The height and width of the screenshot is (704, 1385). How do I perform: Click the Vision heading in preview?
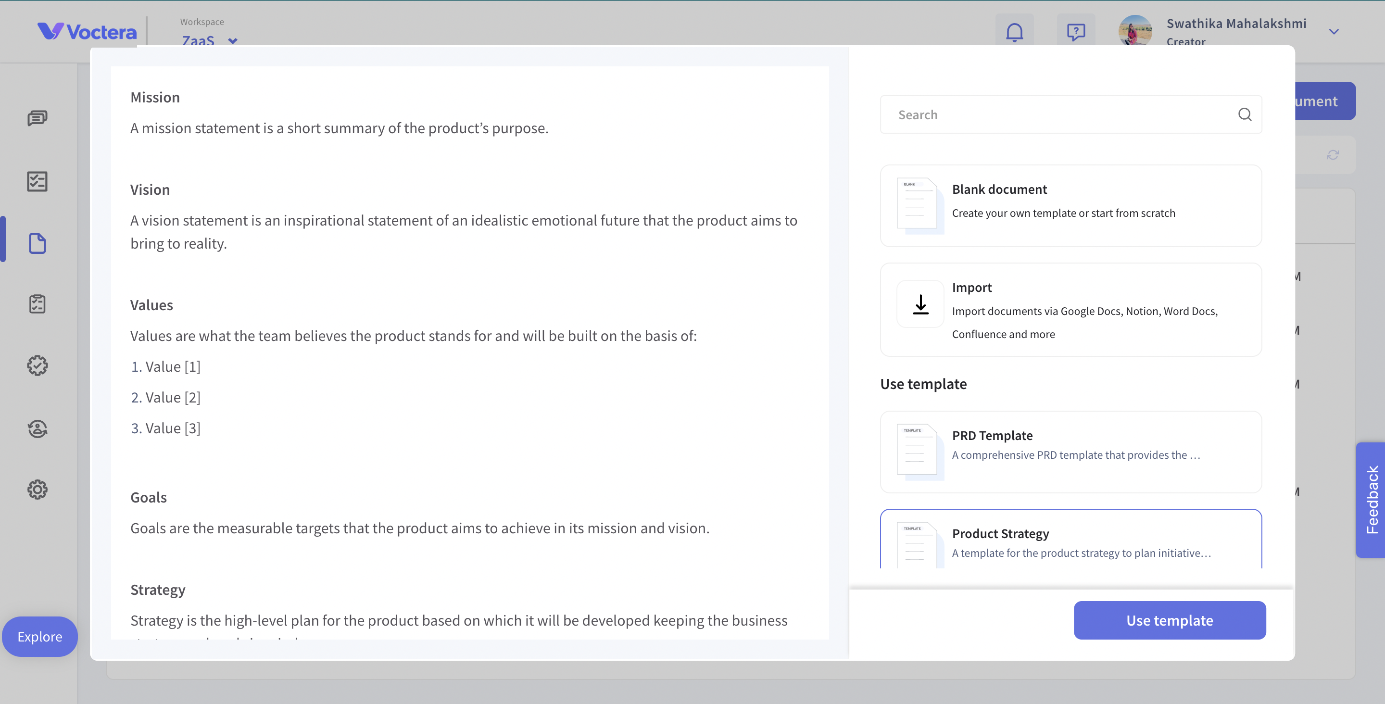click(x=150, y=190)
